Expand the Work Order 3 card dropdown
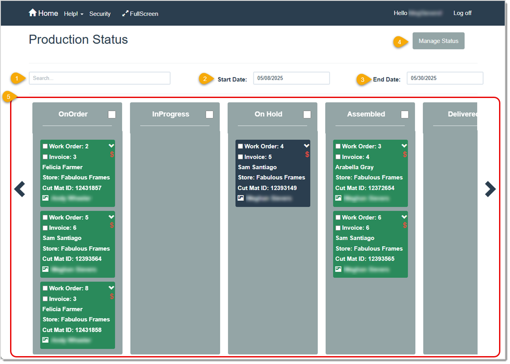510x364 pixels. click(404, 146)
